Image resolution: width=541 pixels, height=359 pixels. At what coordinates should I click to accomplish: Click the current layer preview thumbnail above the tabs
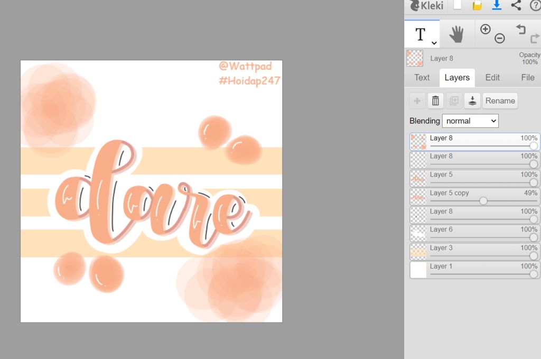click(x=415, y=58)
